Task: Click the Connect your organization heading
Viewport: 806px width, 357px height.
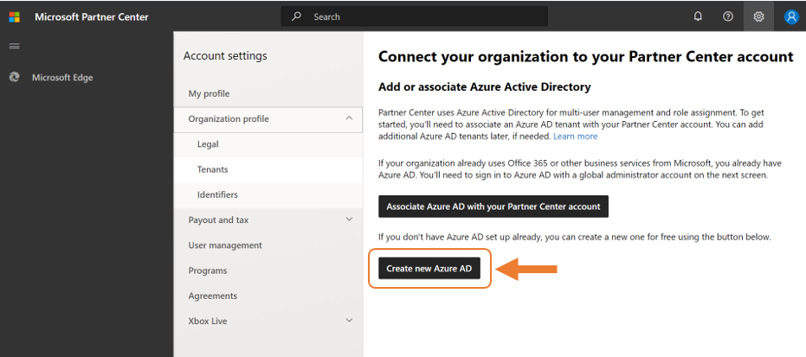Action: pos(586,57)
